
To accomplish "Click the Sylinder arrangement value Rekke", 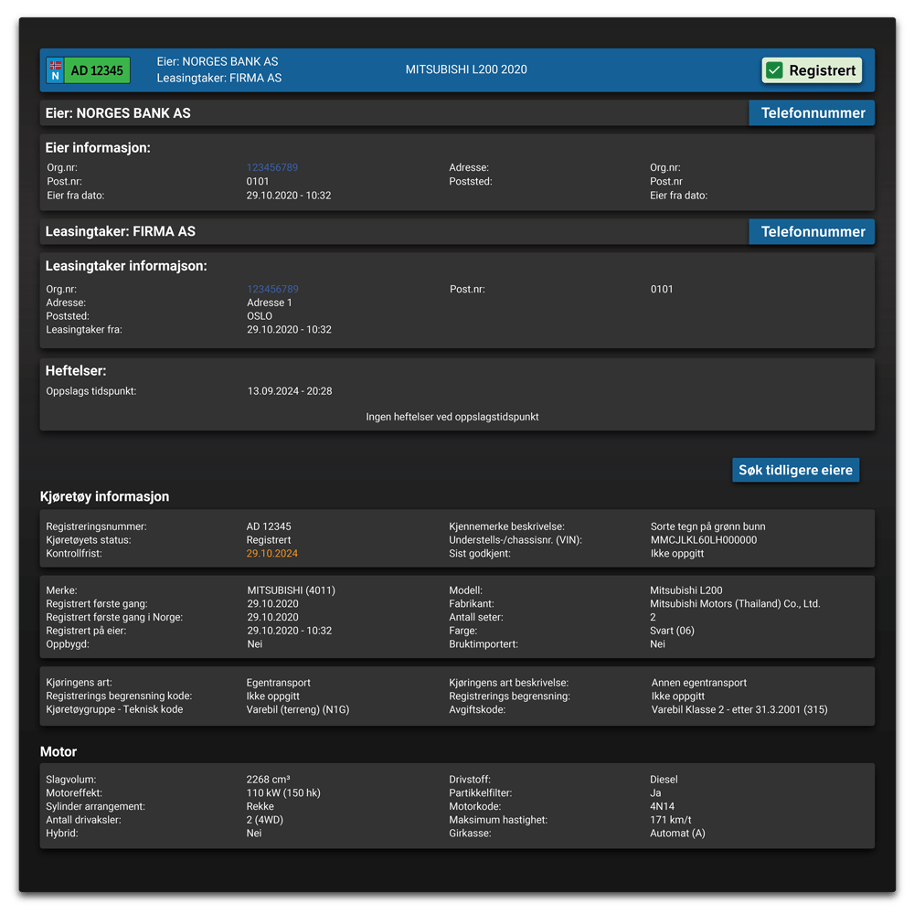I will coord(260,806).
